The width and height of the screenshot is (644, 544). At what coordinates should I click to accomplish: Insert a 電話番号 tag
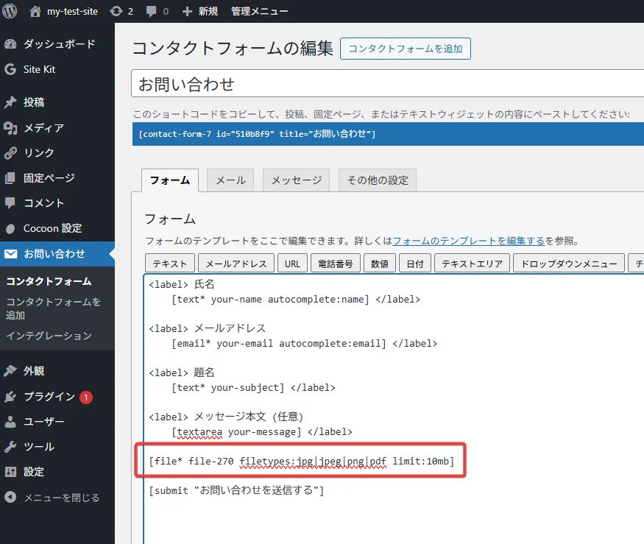pyautogui.click(x=335, y=264)
